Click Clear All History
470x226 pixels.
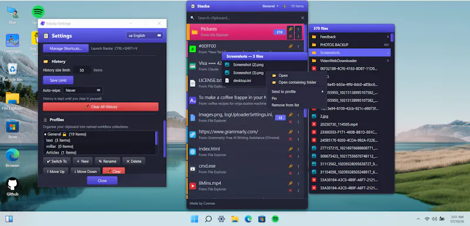[x=100, y=107]
